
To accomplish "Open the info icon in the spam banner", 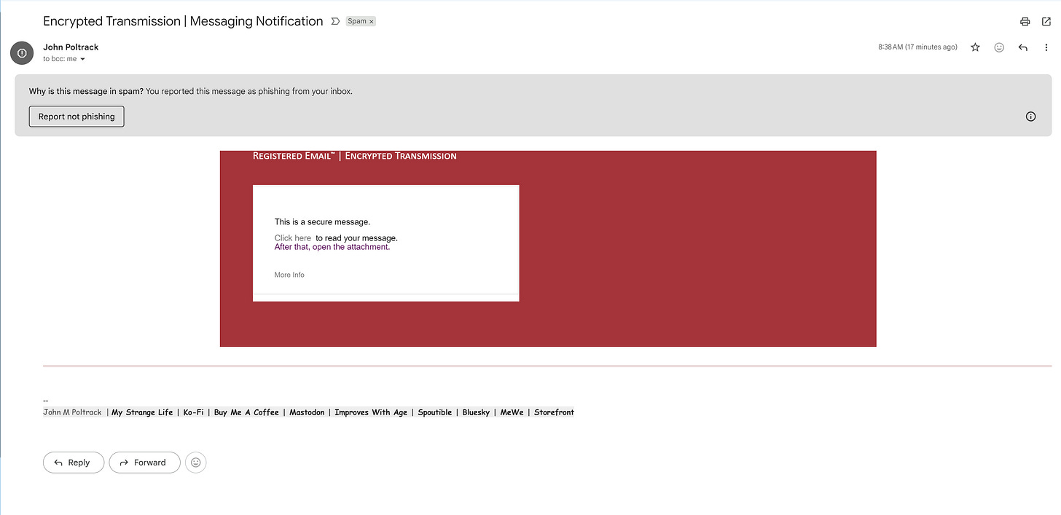I will click(x=1030, y=116).
